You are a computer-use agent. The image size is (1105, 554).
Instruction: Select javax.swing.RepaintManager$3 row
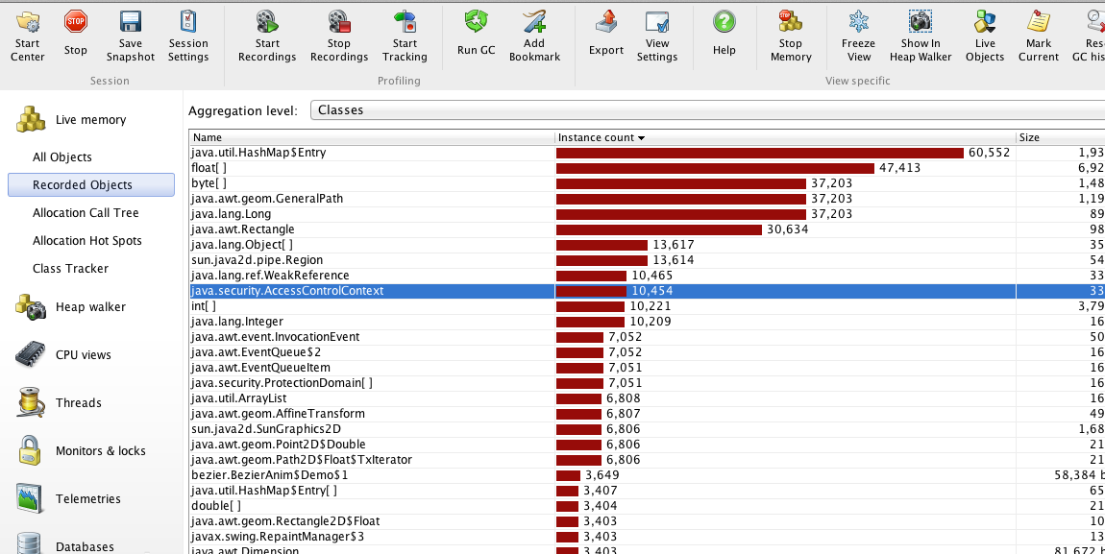pyautogui.click(x=647, y=537)
